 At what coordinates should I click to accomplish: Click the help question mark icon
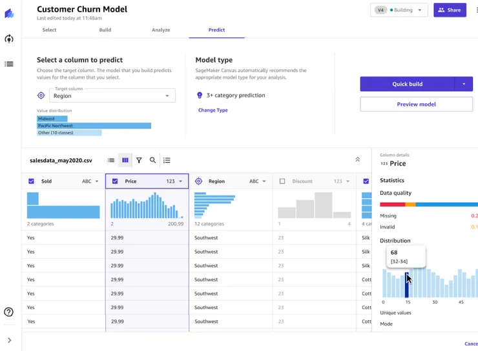pyautogui.click(x=9, y=312)
